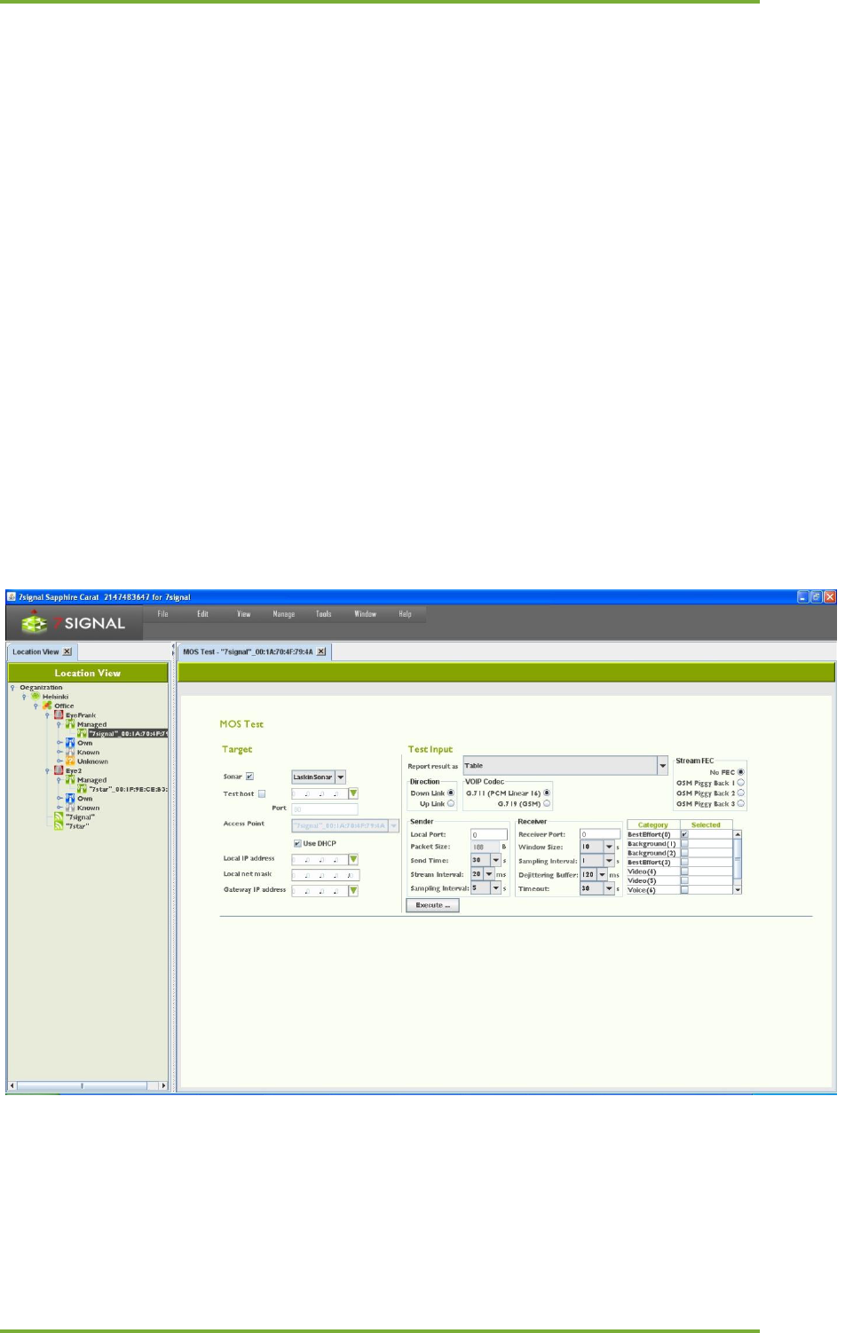Viewport: 853px width, 1333px height.
Task: Enable the Test host checkbox
Action: tap(262, 794)
